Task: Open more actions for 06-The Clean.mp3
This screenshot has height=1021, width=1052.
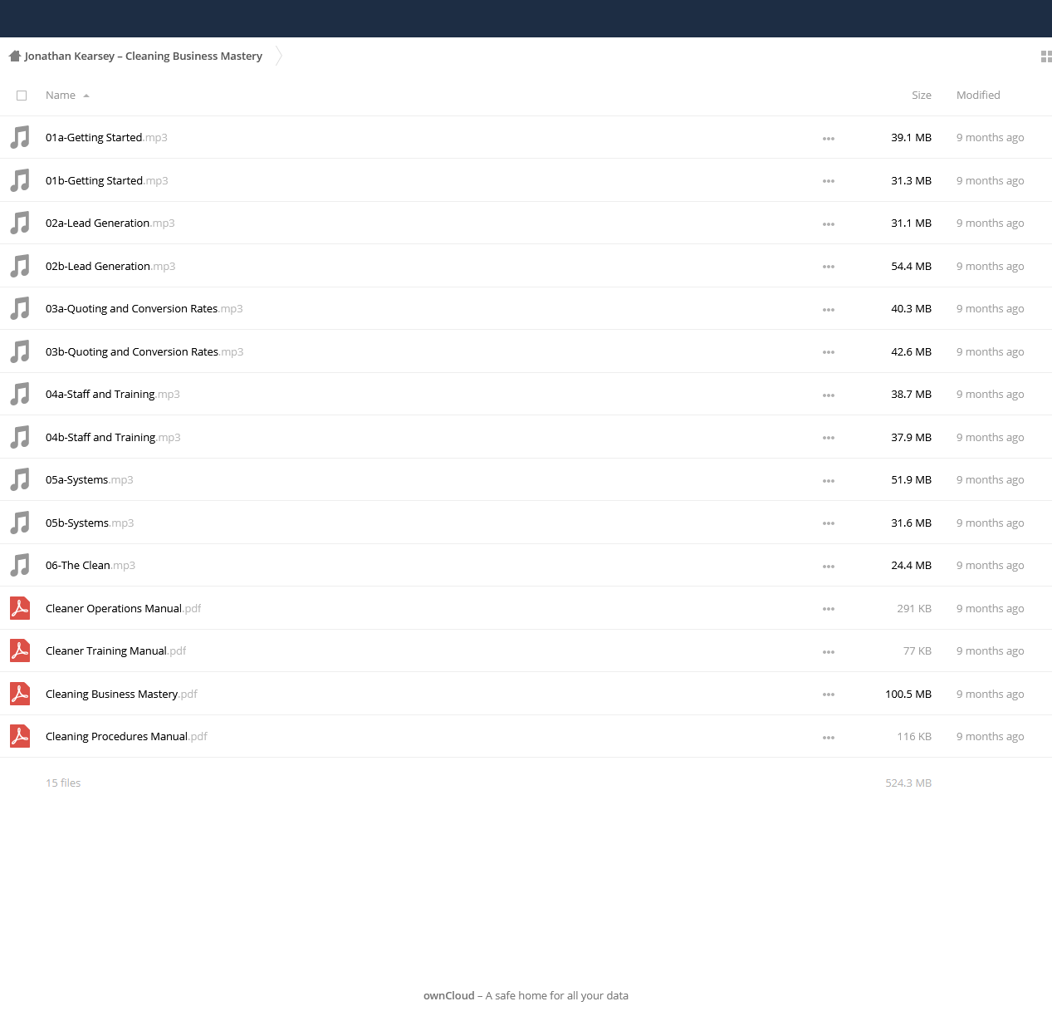Action: coord(829,567)
